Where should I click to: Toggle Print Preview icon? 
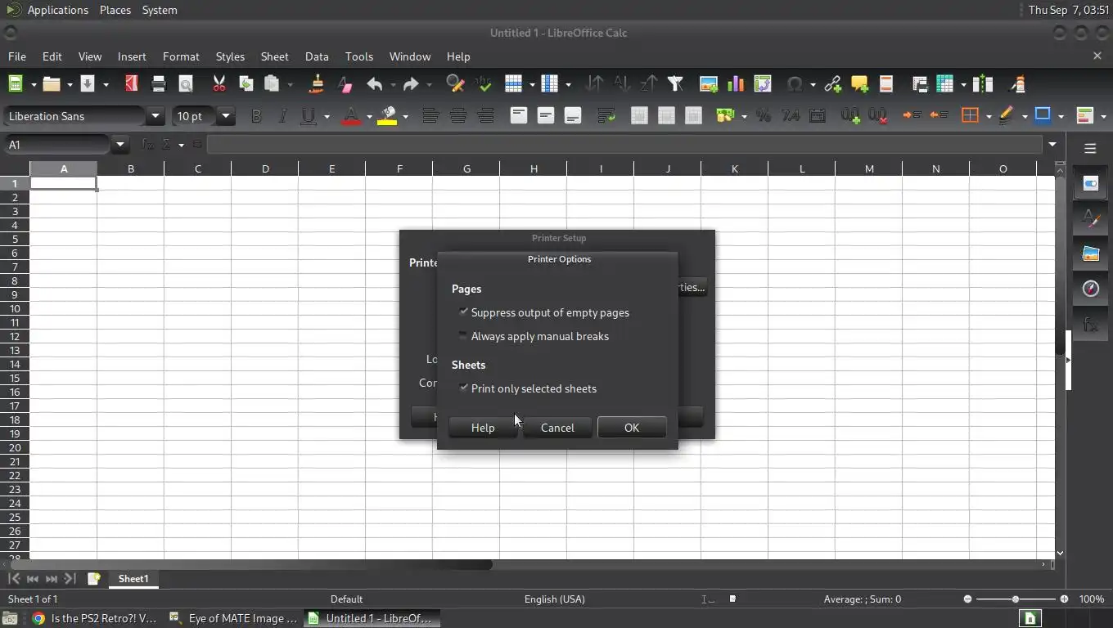tap(186, 83)
